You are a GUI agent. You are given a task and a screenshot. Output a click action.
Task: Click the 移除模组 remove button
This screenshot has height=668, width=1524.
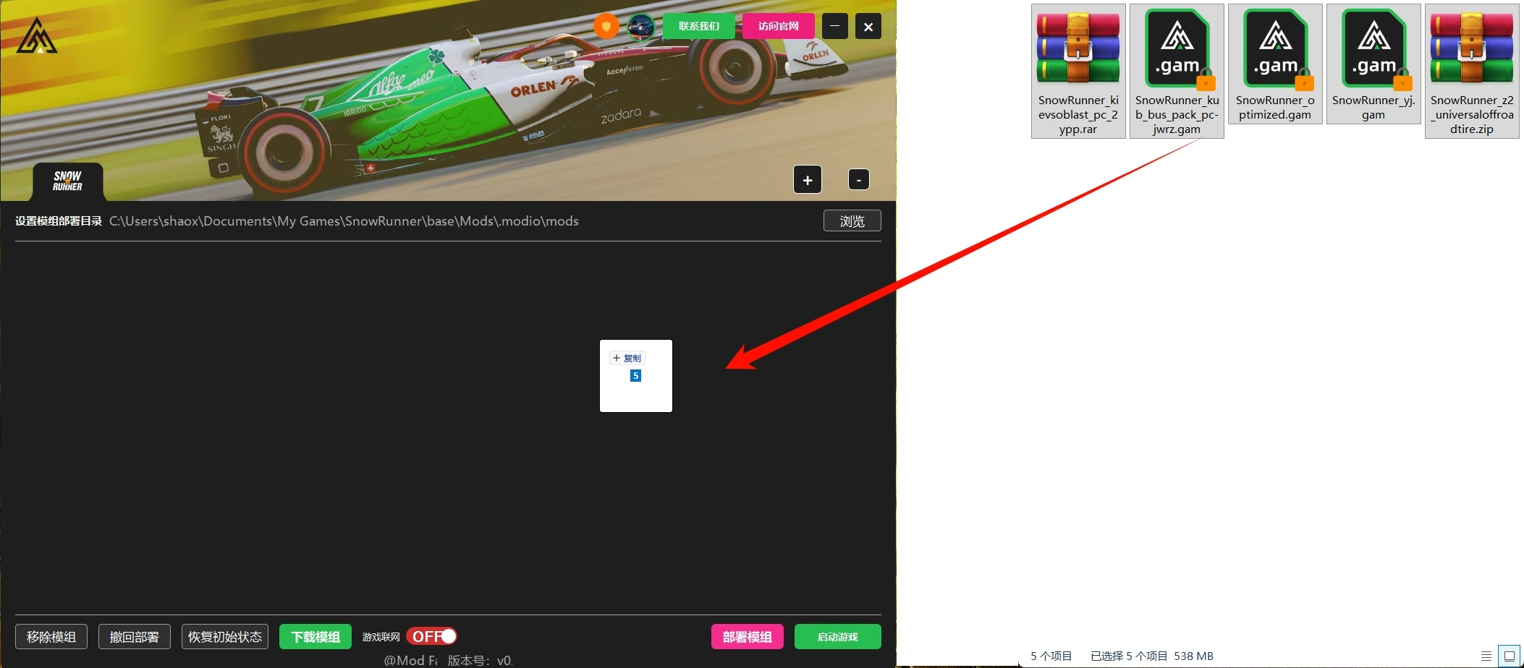pyautogui.click(x=51, y=637)
